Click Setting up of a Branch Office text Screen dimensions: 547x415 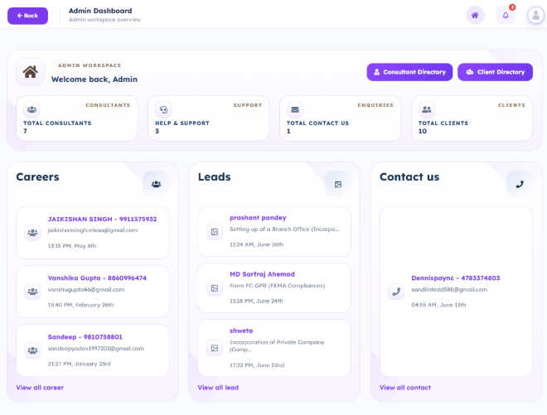point(284,229)
